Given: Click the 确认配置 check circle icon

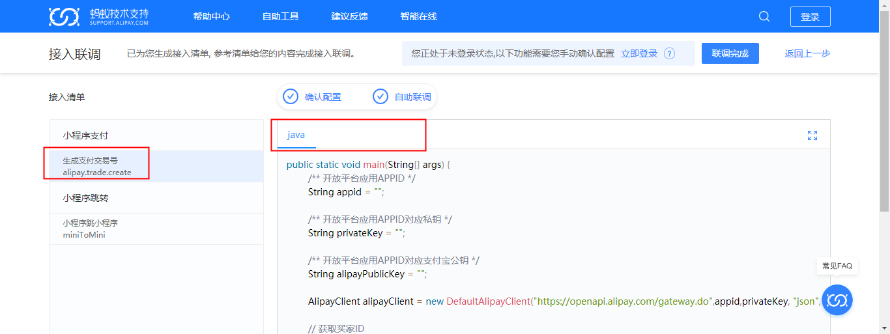Looking at the screenshot, I should 291,96.
